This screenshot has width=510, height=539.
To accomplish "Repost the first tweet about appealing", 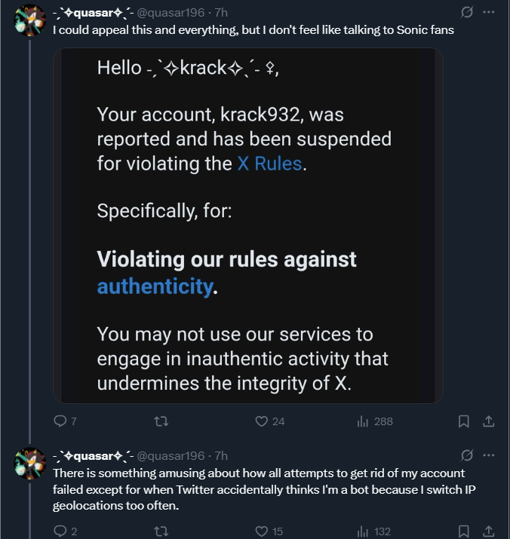I will (161, 421).
